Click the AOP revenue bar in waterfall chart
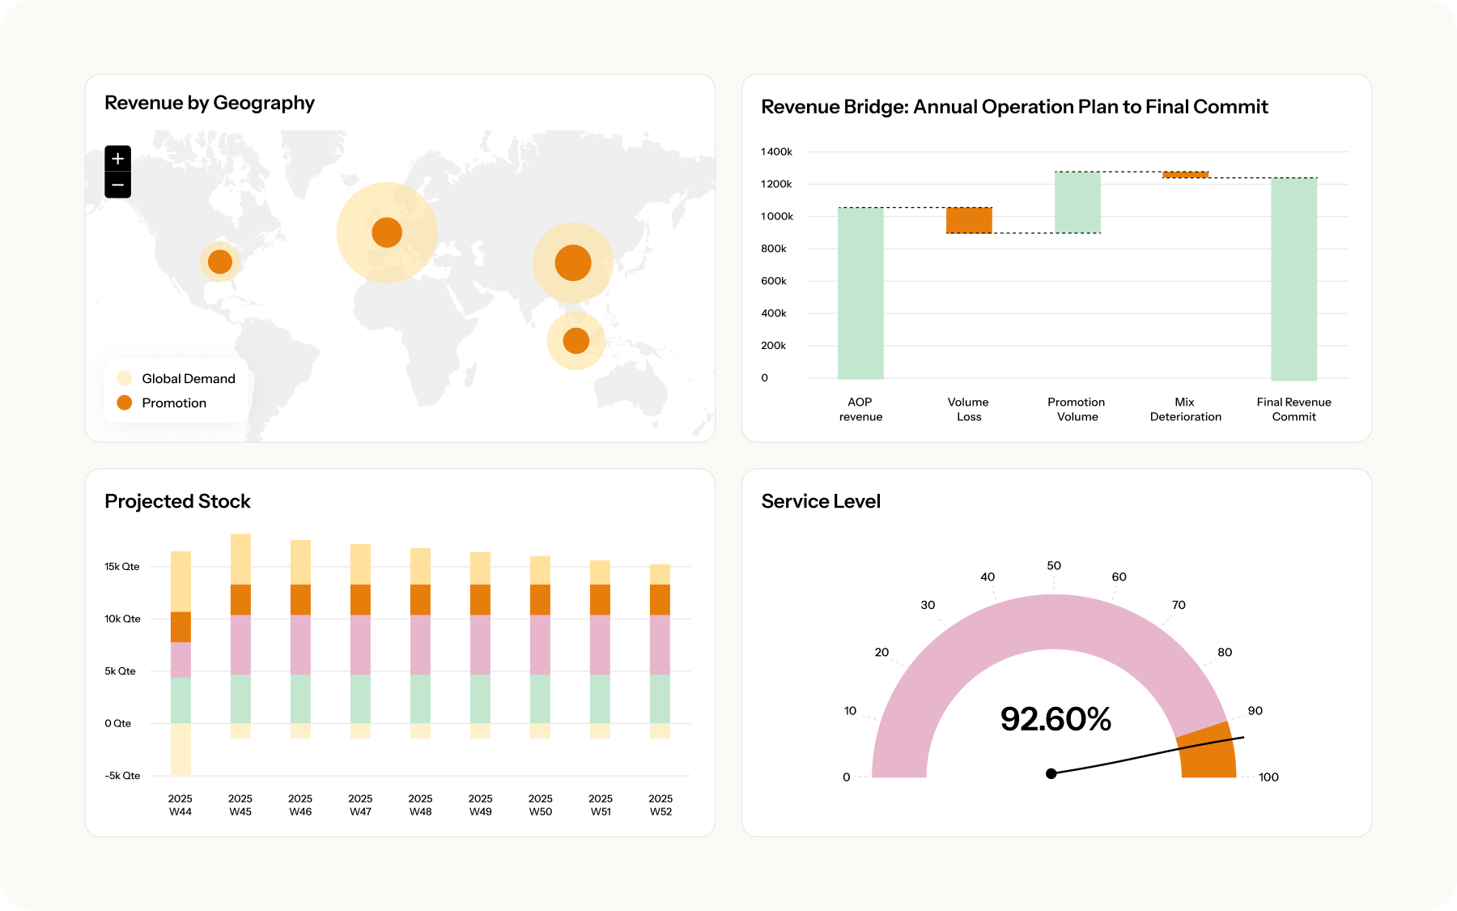Screen dimensions: 1457x911 (x=860, y=293)
